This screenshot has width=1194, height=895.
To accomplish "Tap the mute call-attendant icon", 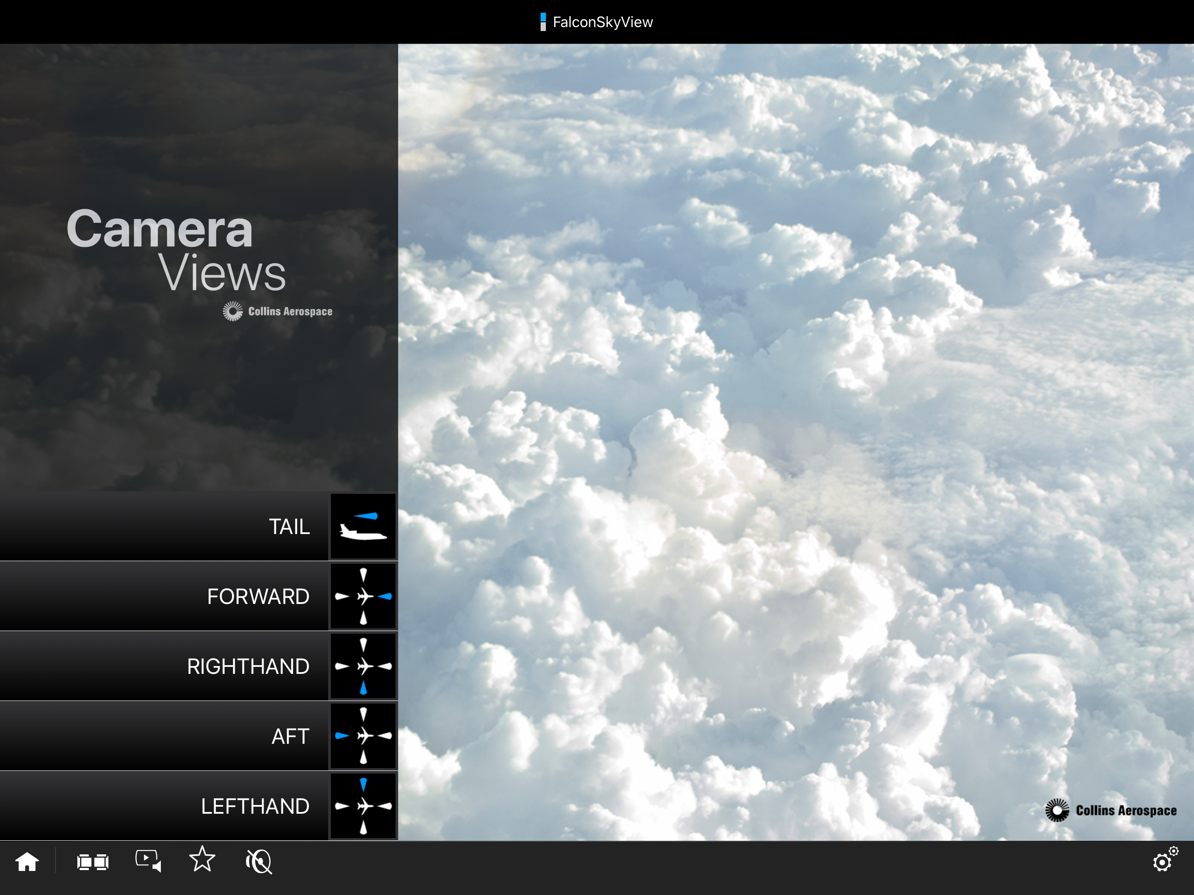I will click(259, 861).
